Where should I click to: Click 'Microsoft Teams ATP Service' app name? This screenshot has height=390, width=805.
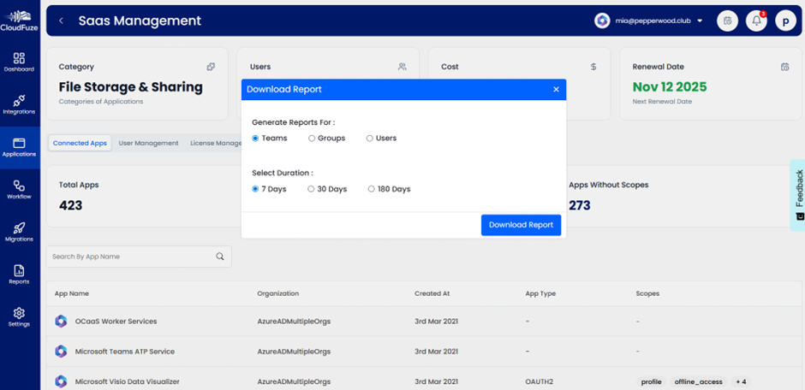[125, 352]
